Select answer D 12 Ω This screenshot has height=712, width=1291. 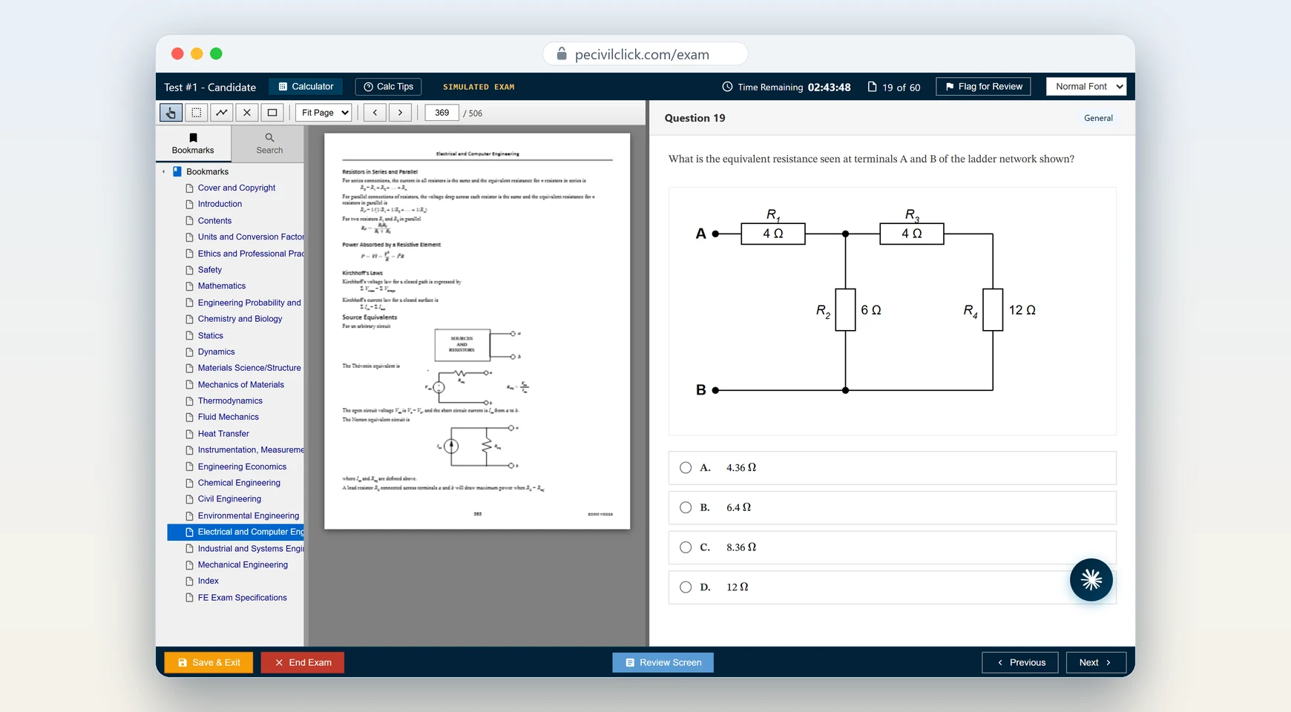pyautogui.click(x=892, y=587)
